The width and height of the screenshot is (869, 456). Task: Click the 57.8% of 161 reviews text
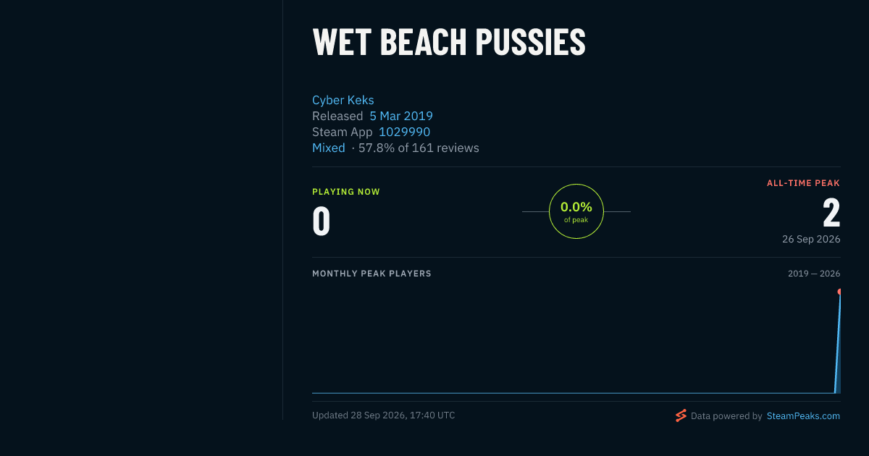(419, 148)
